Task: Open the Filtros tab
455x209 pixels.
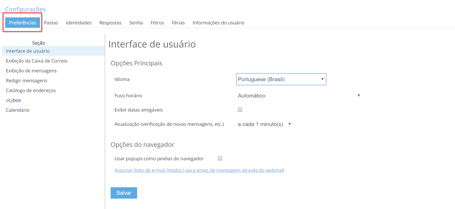Action: pos(157,23)
